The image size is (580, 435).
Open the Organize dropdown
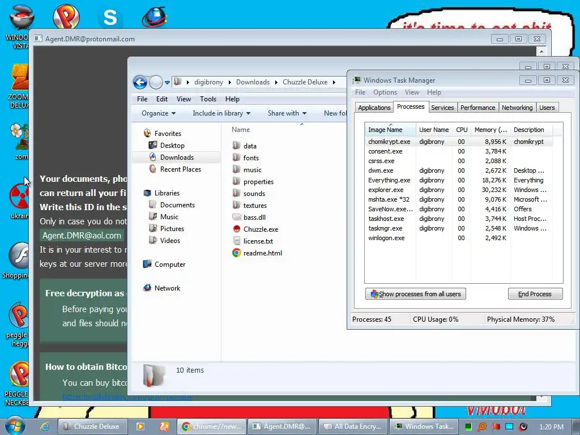(x=159, y=113)
